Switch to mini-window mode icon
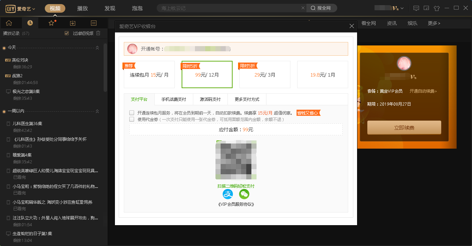 click(427, 8)
